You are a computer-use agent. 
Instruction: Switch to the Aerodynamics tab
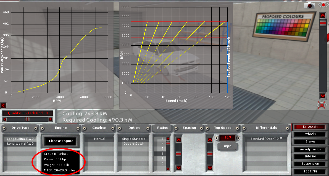click(310, 149)
